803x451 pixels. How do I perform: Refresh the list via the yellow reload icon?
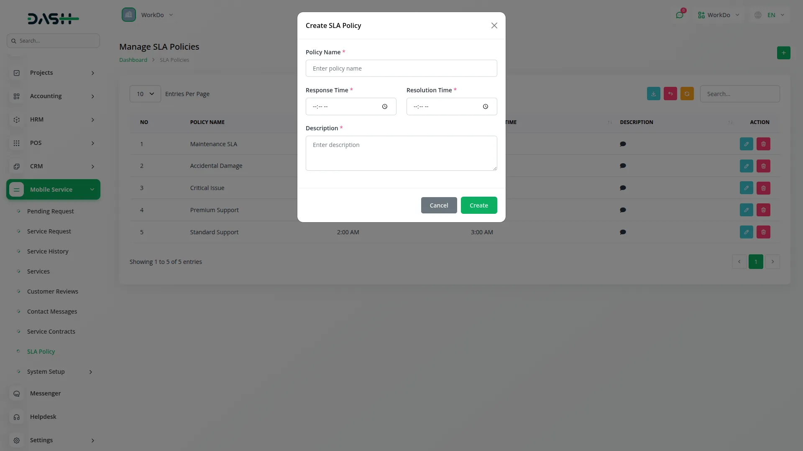pyautogui.click(x=687, y=94)
